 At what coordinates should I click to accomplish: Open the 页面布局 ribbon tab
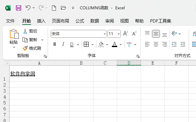61,21
